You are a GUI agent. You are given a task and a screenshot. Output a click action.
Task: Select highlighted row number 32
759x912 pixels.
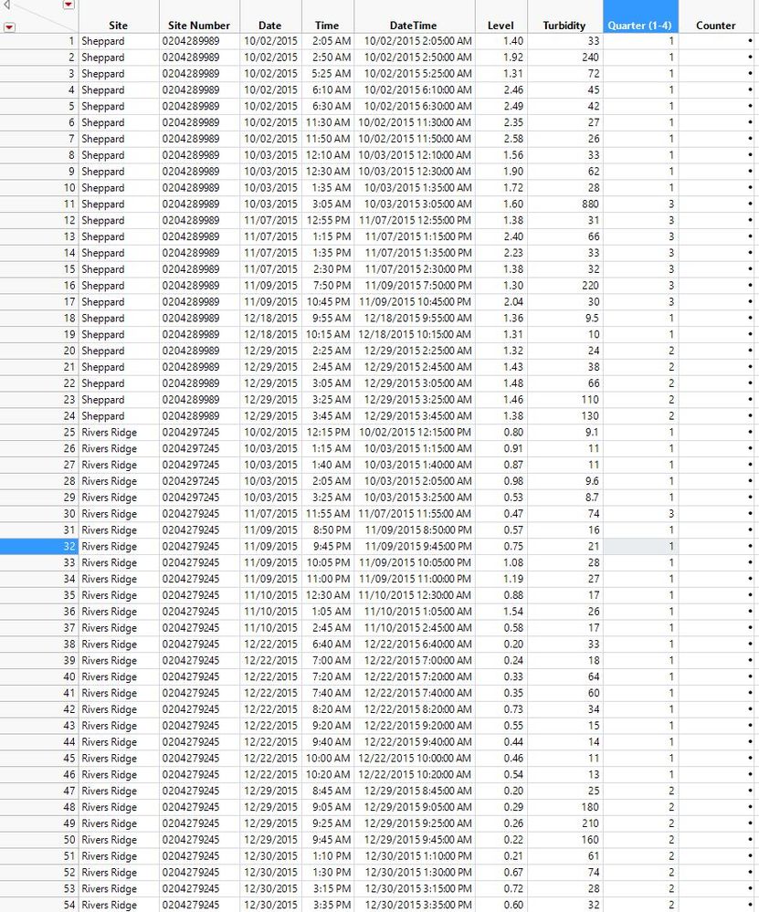pos(39,546)
